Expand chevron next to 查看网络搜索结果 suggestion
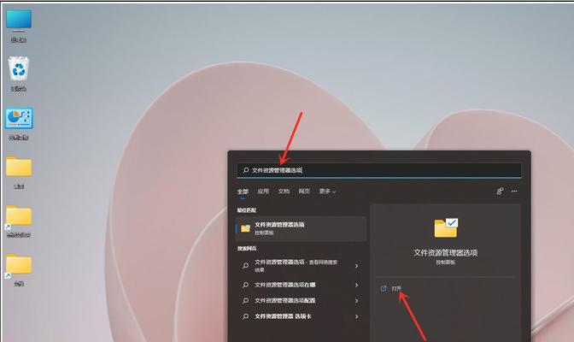Screen dimensions: 574x342 [x=356, y=266]
